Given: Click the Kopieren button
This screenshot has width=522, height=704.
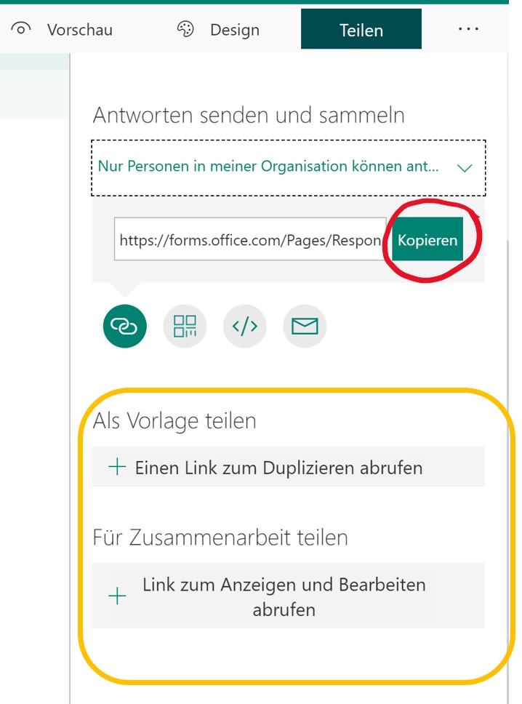Looking at the screenshot, I should coord(427,239).
